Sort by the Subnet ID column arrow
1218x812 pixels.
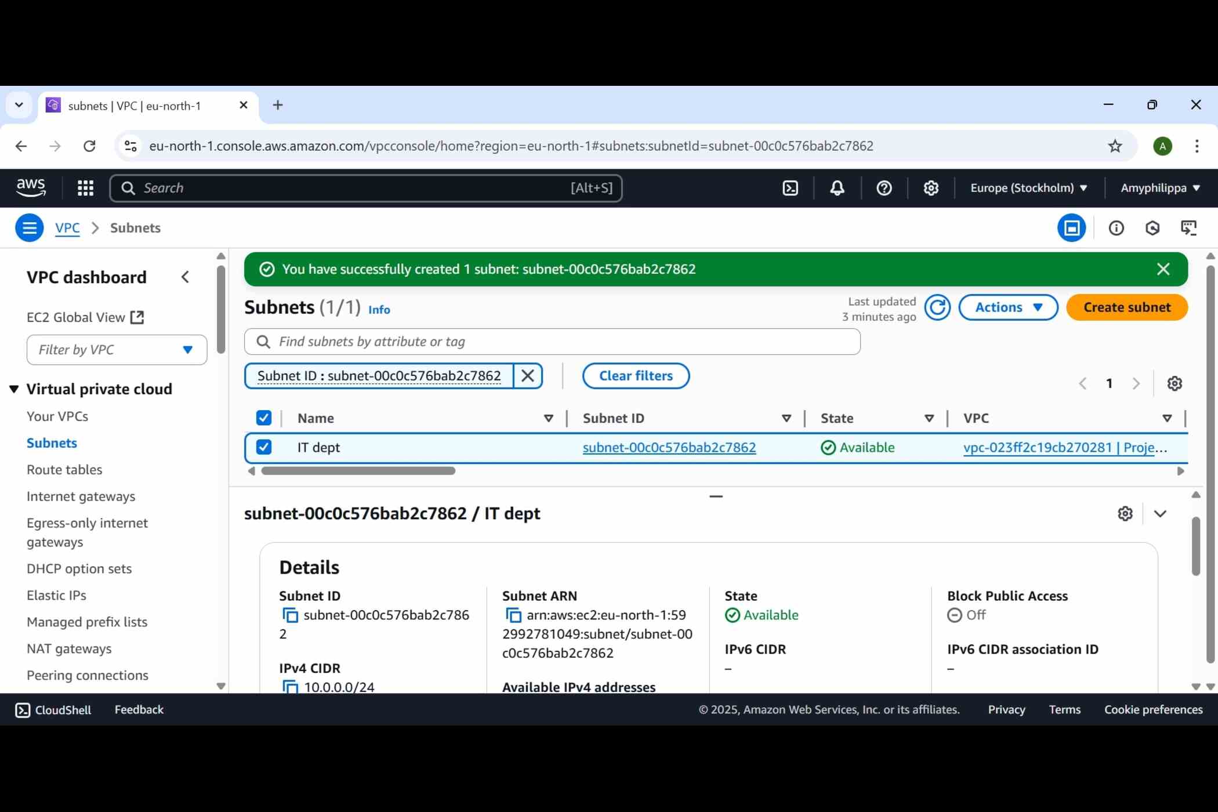click(786, 418)
